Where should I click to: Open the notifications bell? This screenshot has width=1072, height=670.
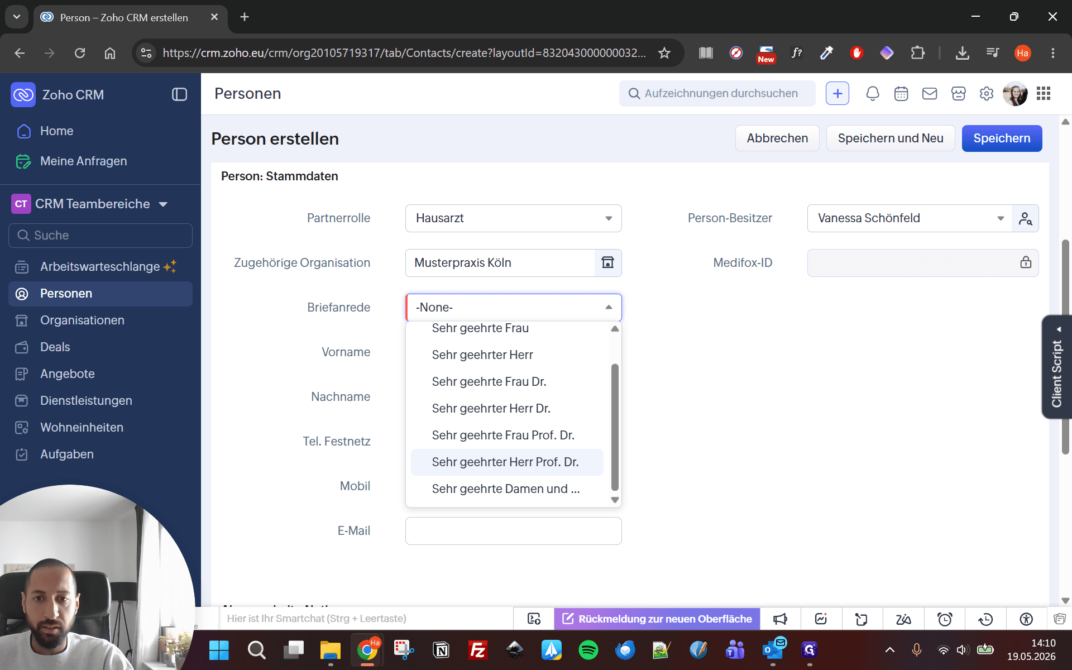click(x=872, y=94)
